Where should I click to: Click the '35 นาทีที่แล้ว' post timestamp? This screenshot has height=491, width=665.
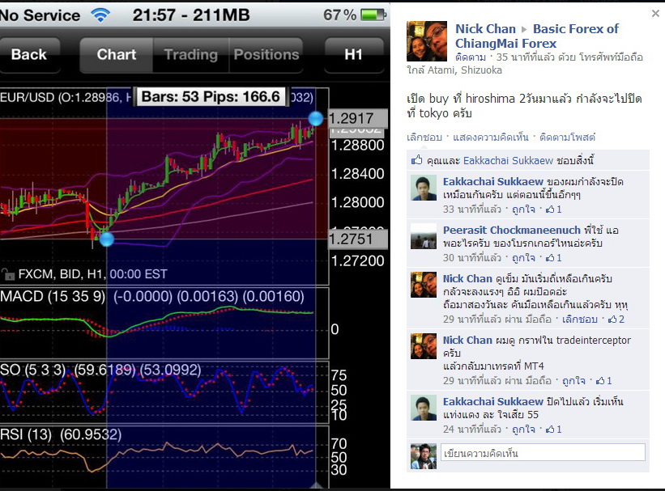pos(525,57)
